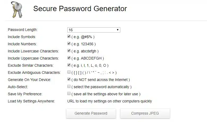Click the Auto-Select label text

(x=18, y=87)
